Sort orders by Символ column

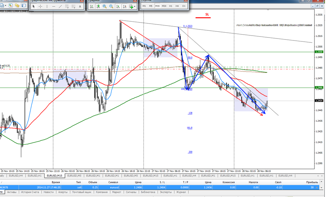[x=113, y=182]
